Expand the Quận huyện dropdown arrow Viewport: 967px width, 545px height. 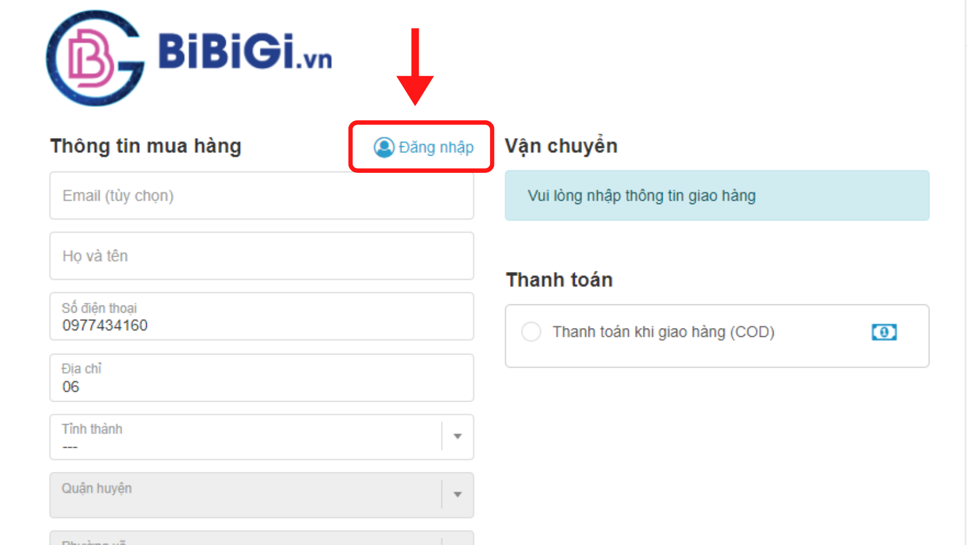[458, 494]
